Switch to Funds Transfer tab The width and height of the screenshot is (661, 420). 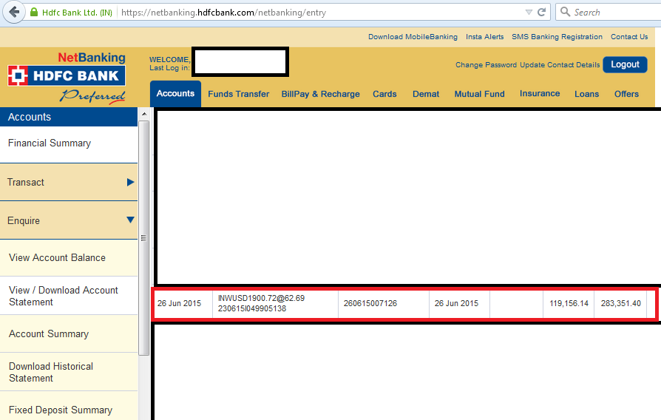click(239, 94)
